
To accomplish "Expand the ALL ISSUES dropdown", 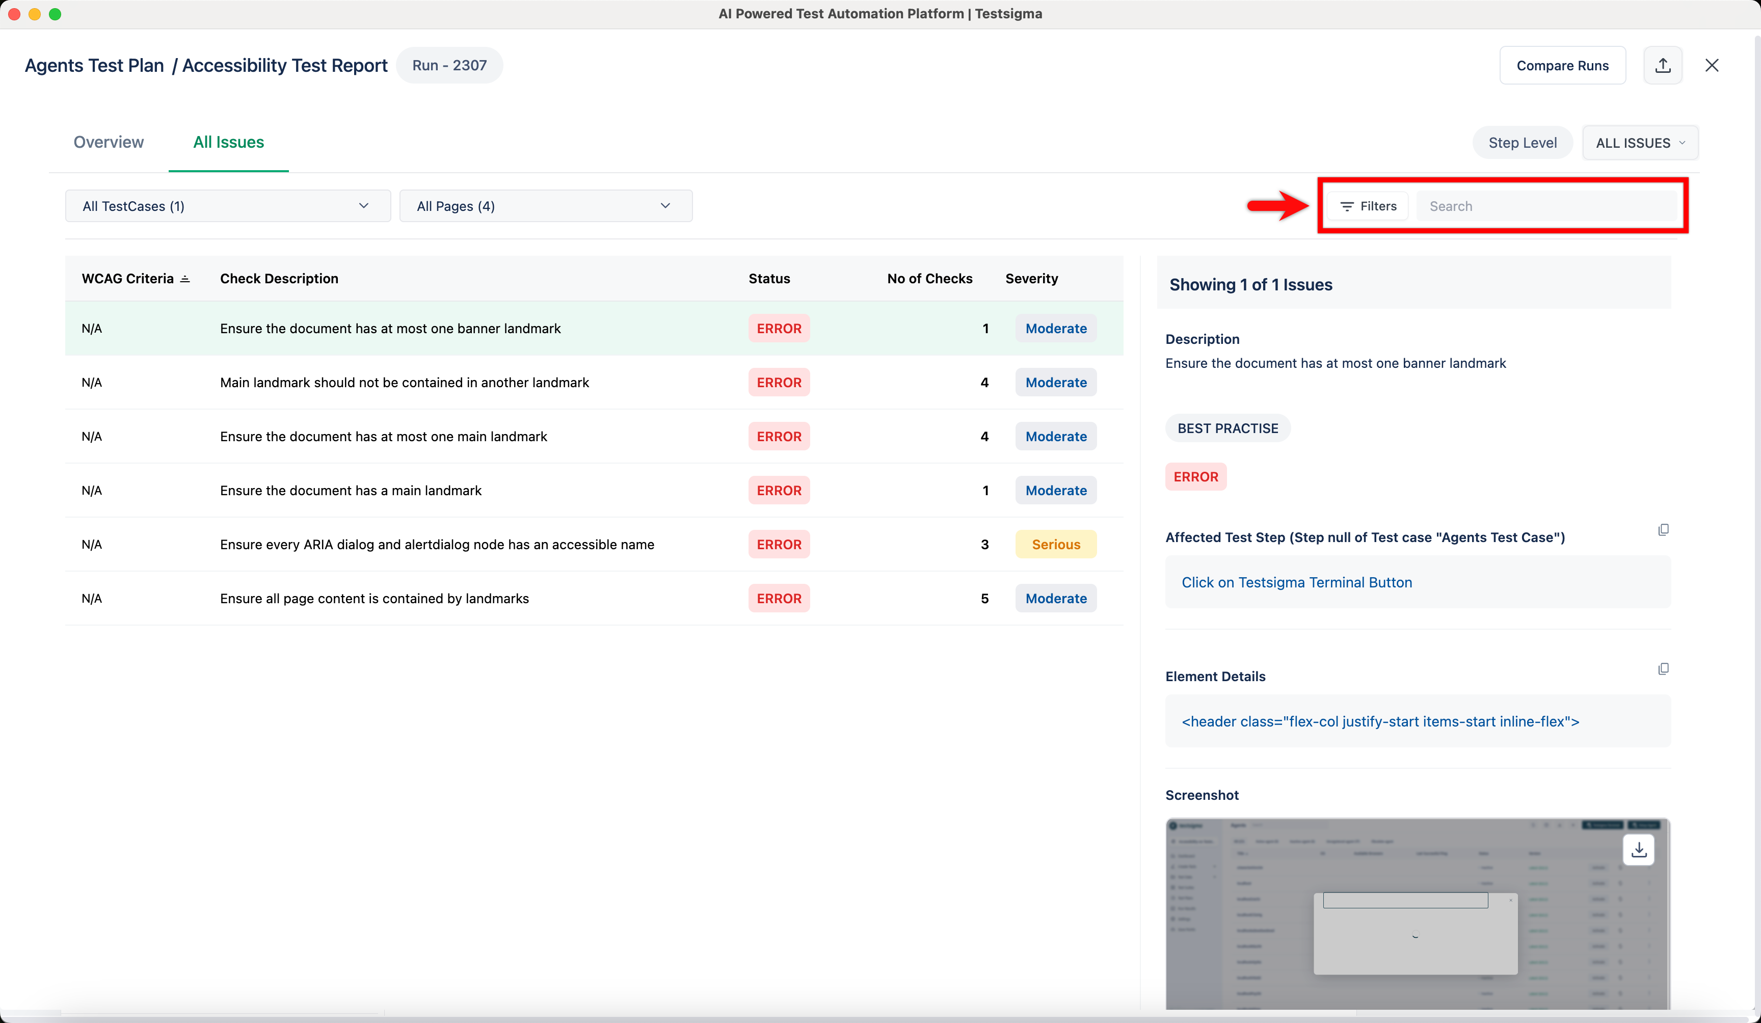I will point(1639,143).
